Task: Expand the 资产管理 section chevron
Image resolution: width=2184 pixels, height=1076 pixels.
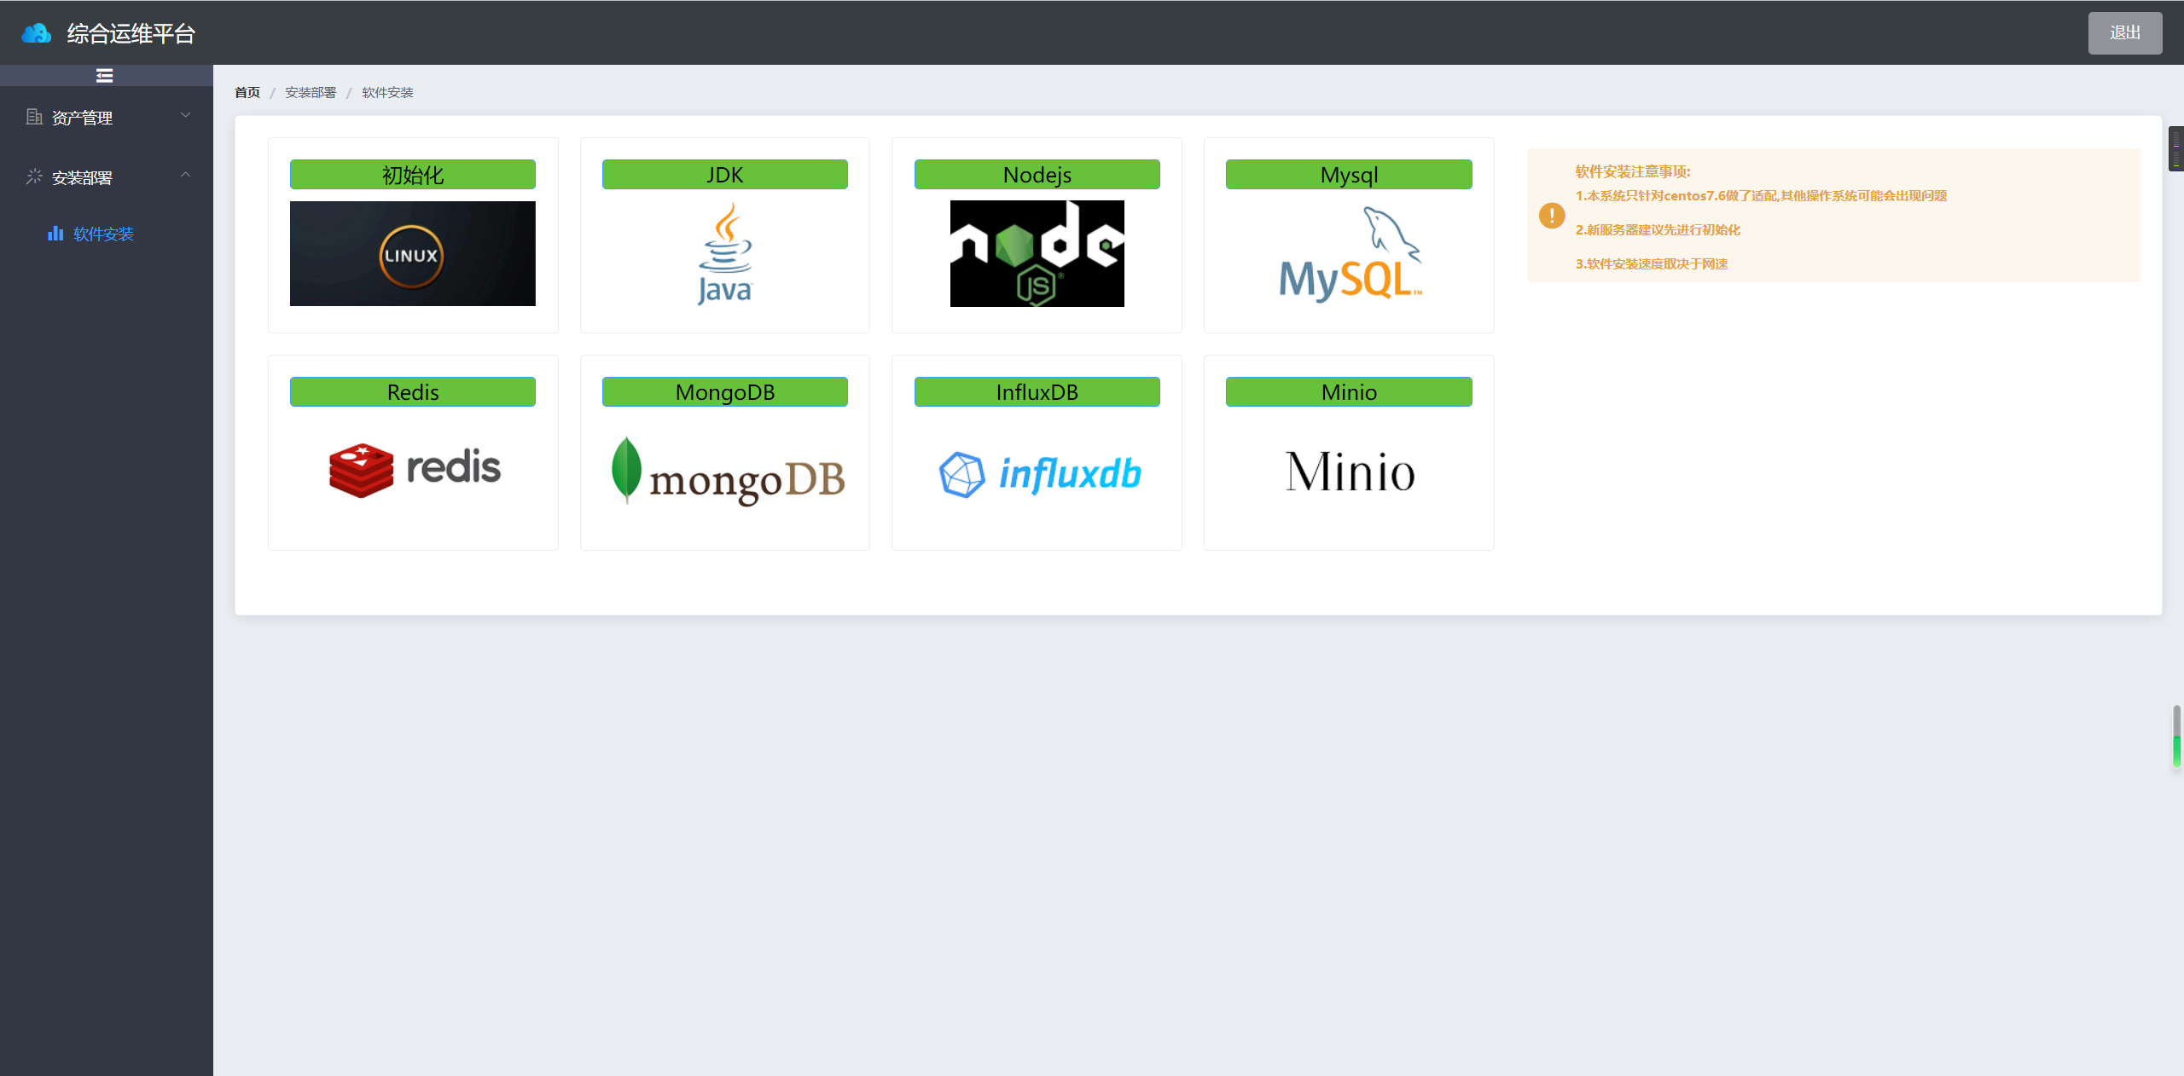Action: pos(186,114)
